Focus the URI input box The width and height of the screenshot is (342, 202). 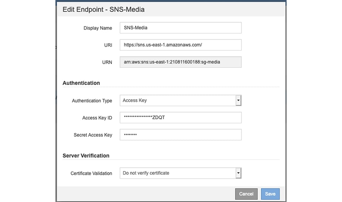[x=180, y=45]
